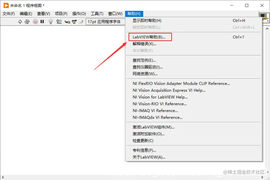Click the LabVIEW application icon in title bar
The width and height of the screenshot is (270, 180).
click(x=6, y=5)
